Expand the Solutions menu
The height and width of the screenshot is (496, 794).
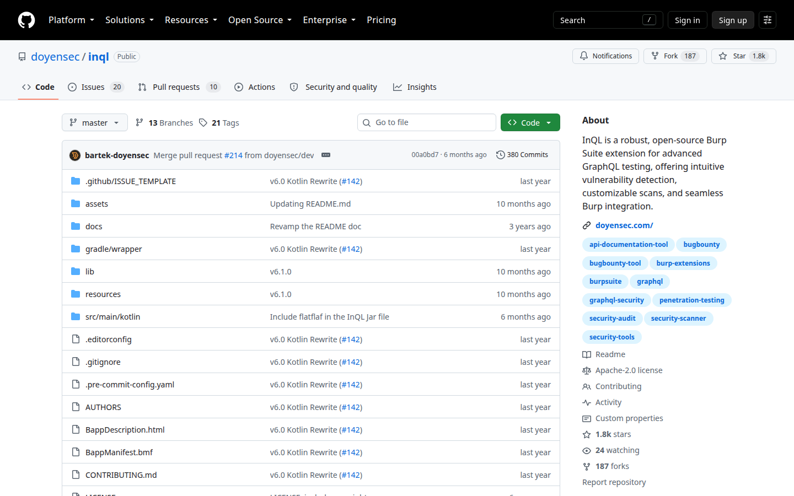pos(130,20)
